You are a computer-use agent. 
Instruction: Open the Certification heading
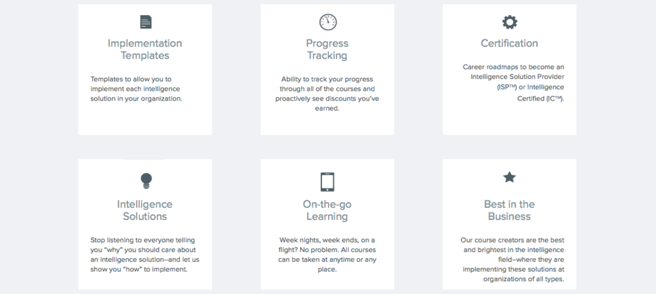509,44
